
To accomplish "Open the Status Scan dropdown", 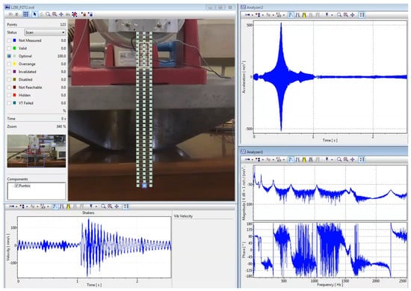I will coord(45,32).
